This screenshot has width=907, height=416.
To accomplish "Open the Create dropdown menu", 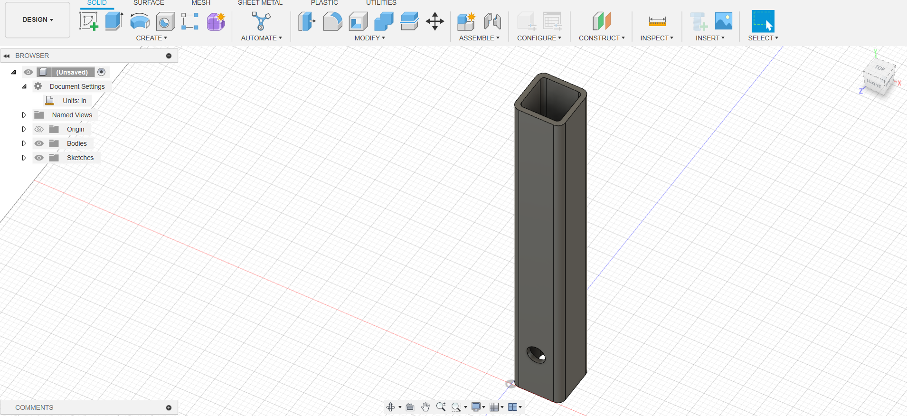I will coord(151,38).
